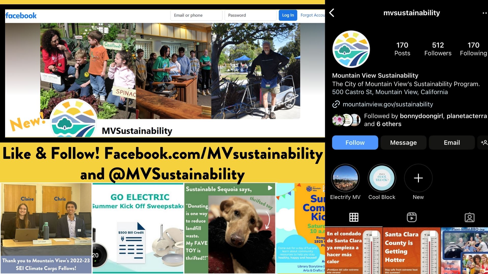Open the 512 Followers list
This screenshot has height=274, width=488.
click(438, 49)
